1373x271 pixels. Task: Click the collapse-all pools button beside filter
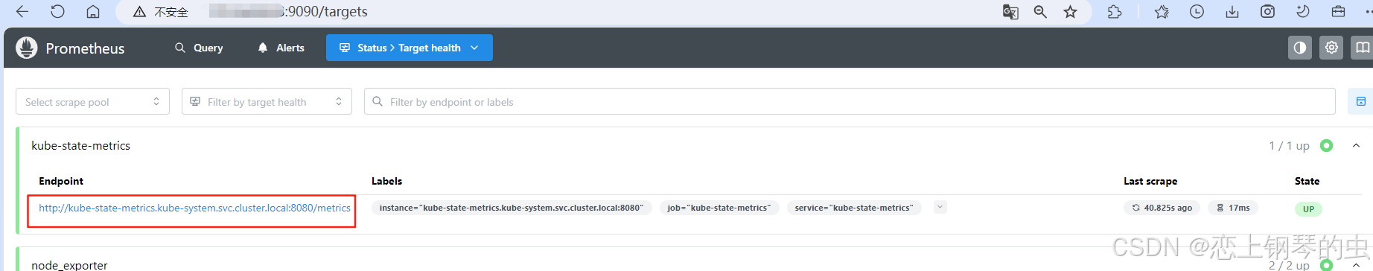[1360, 101]
